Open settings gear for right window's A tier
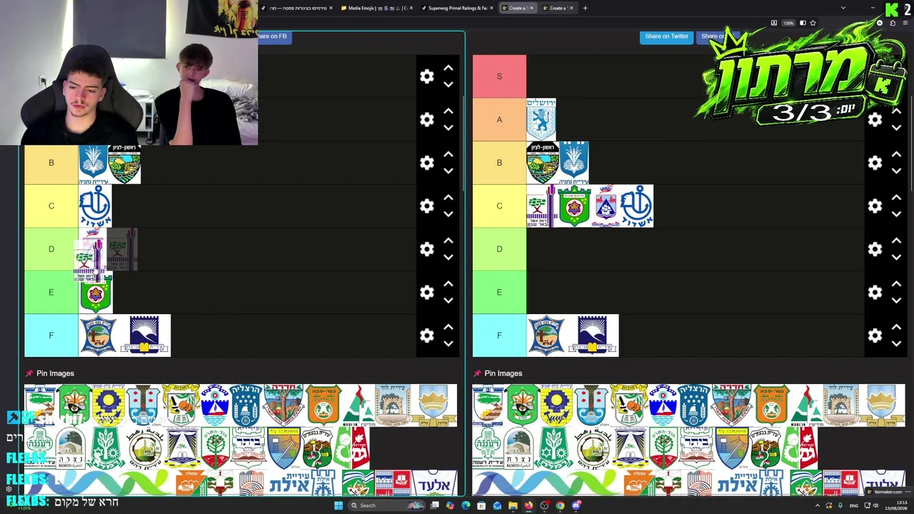The width and height of the screenshot is (914, 514). [875, 120]
